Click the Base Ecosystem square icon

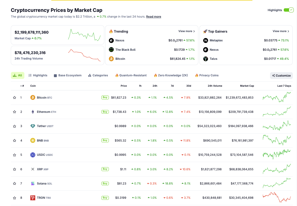click(55, 76)
